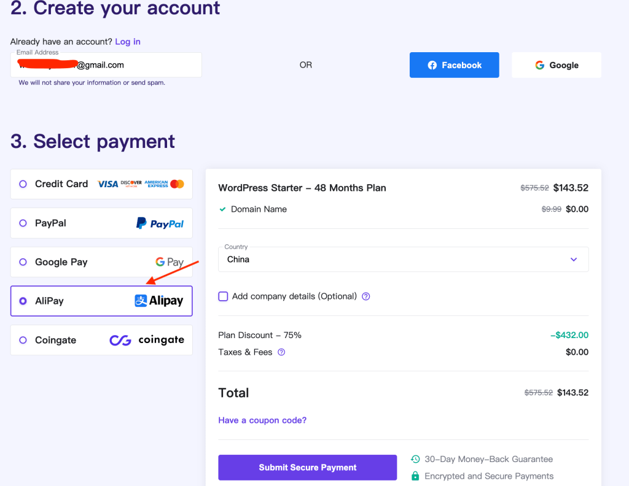Click the Email Address input field

click(106, 65)
